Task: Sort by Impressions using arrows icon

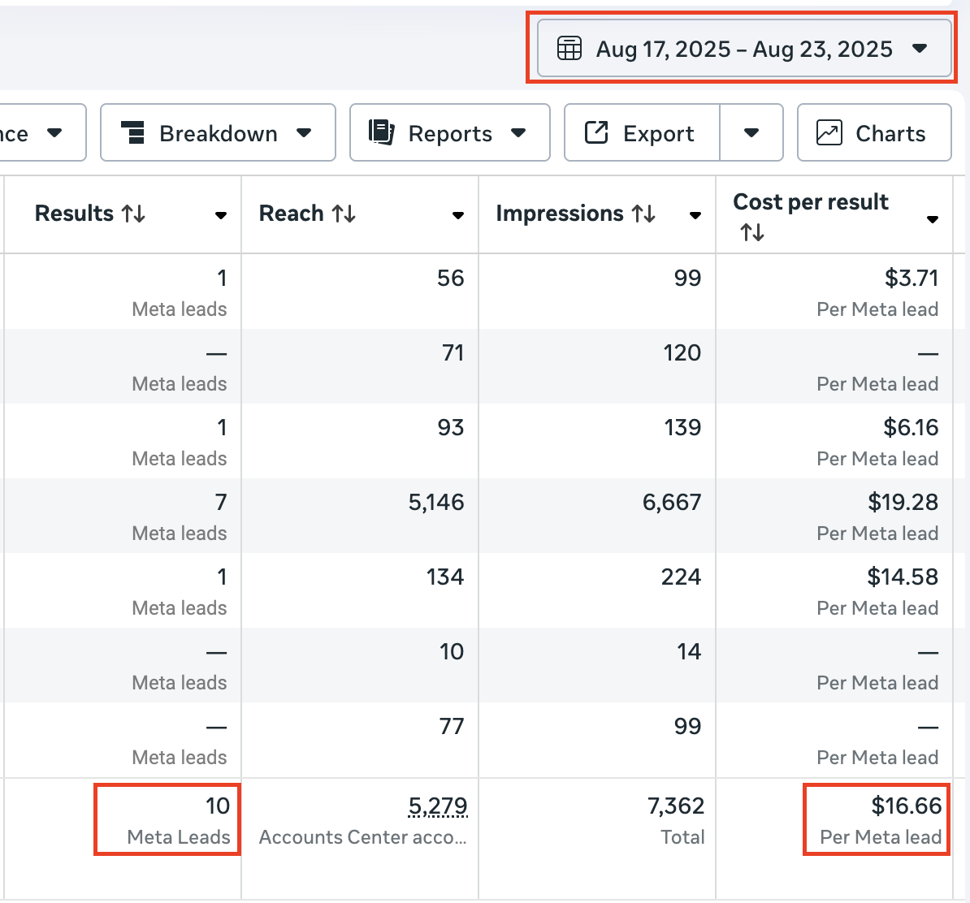Action: point(643,214)
